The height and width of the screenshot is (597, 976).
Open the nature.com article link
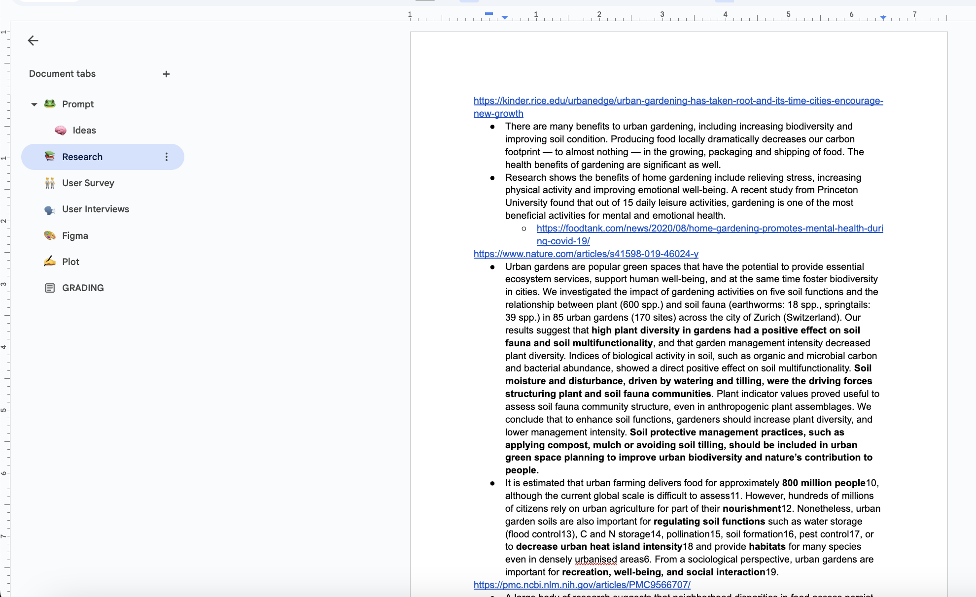(x=586, y=254)
